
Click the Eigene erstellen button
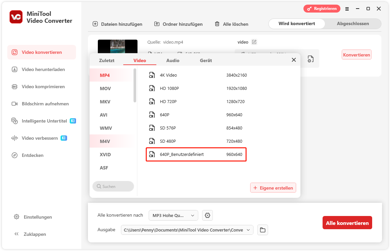coord(273,188)
